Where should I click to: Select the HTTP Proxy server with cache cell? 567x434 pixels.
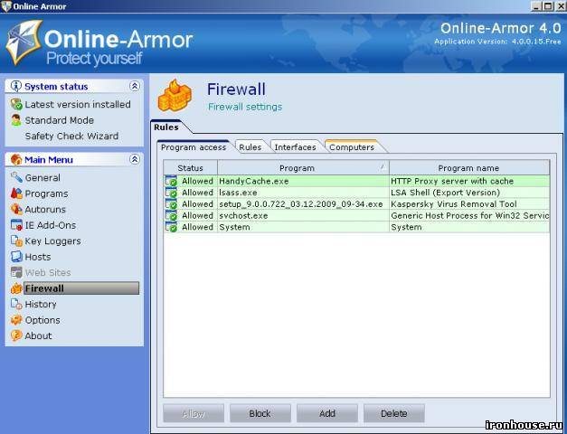pyautogui.click(x=469, y=181)
